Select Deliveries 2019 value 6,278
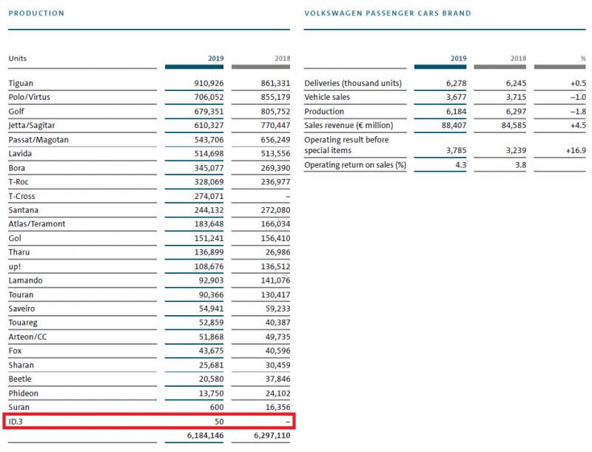The height and width of the screenshot is (452, 592). tap(456, 84)
